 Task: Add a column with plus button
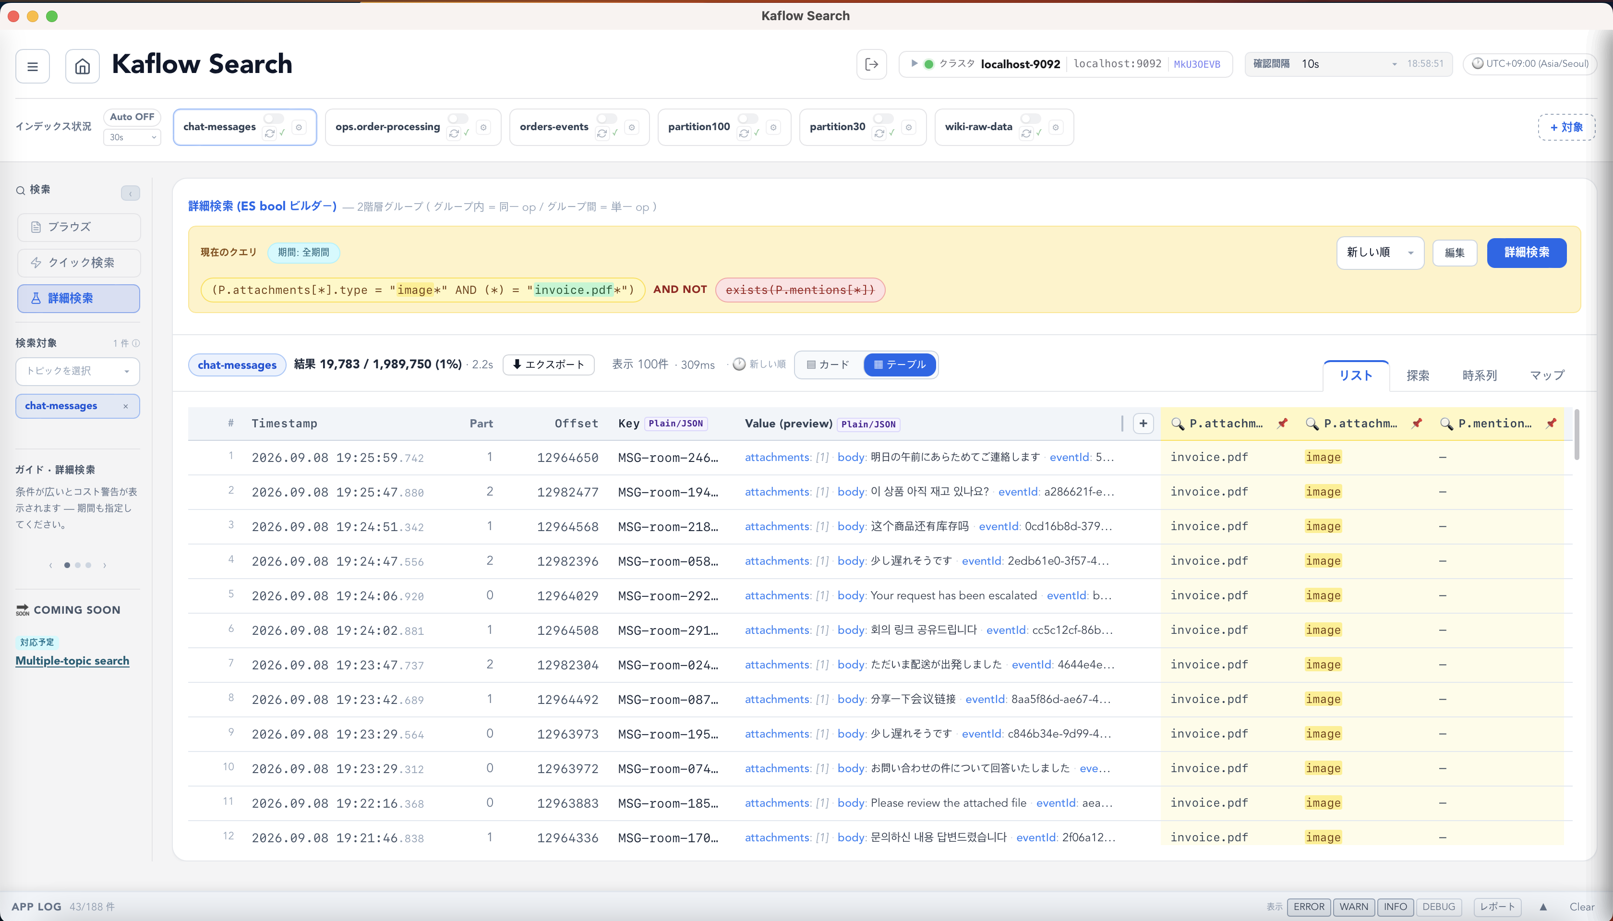(x=1143, y=423)
